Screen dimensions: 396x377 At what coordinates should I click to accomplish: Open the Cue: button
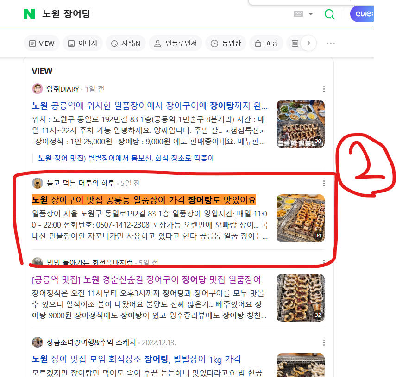(x=362, y=14)
